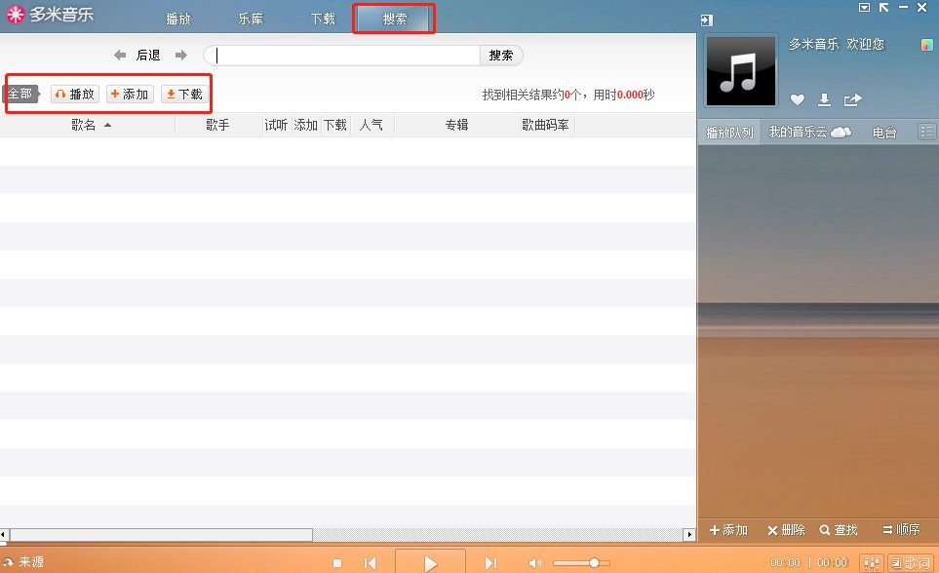Open the 播放 main tab
The width and height of the screenshot is (939, 573).
[178, 19]
